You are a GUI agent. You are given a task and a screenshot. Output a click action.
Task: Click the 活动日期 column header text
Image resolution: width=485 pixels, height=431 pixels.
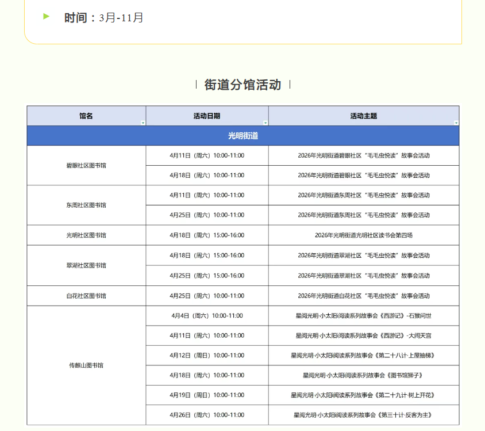207,116
